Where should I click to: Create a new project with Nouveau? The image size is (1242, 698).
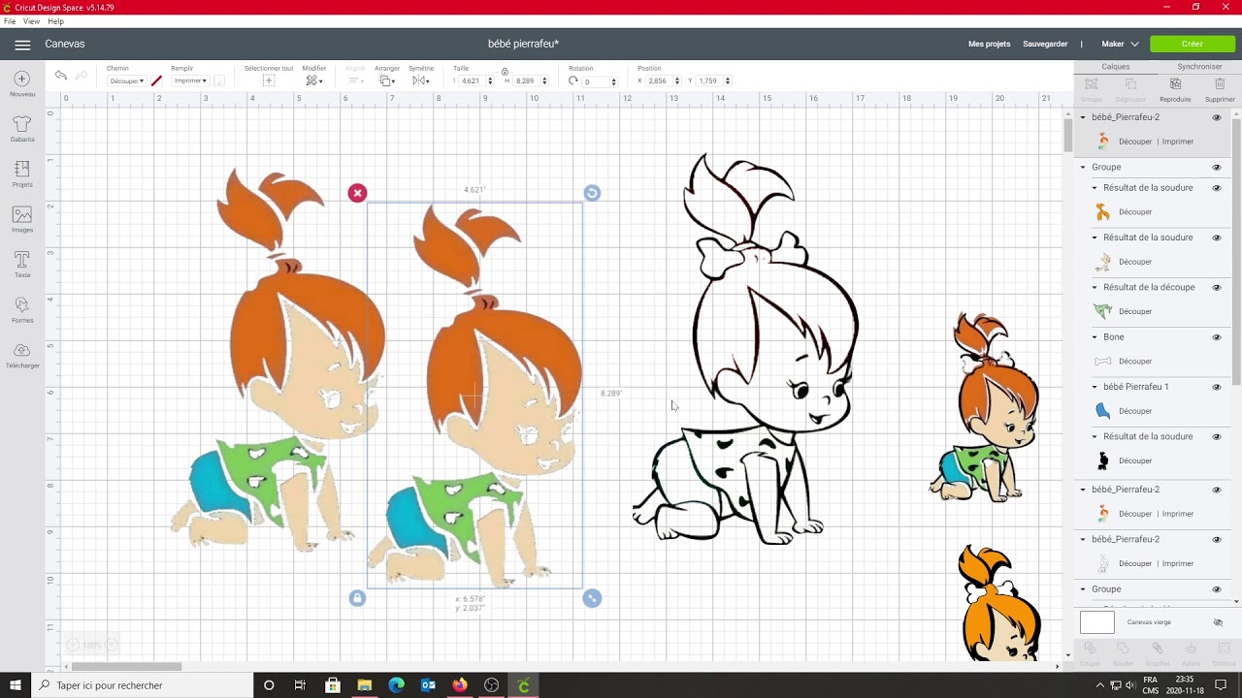22,83
